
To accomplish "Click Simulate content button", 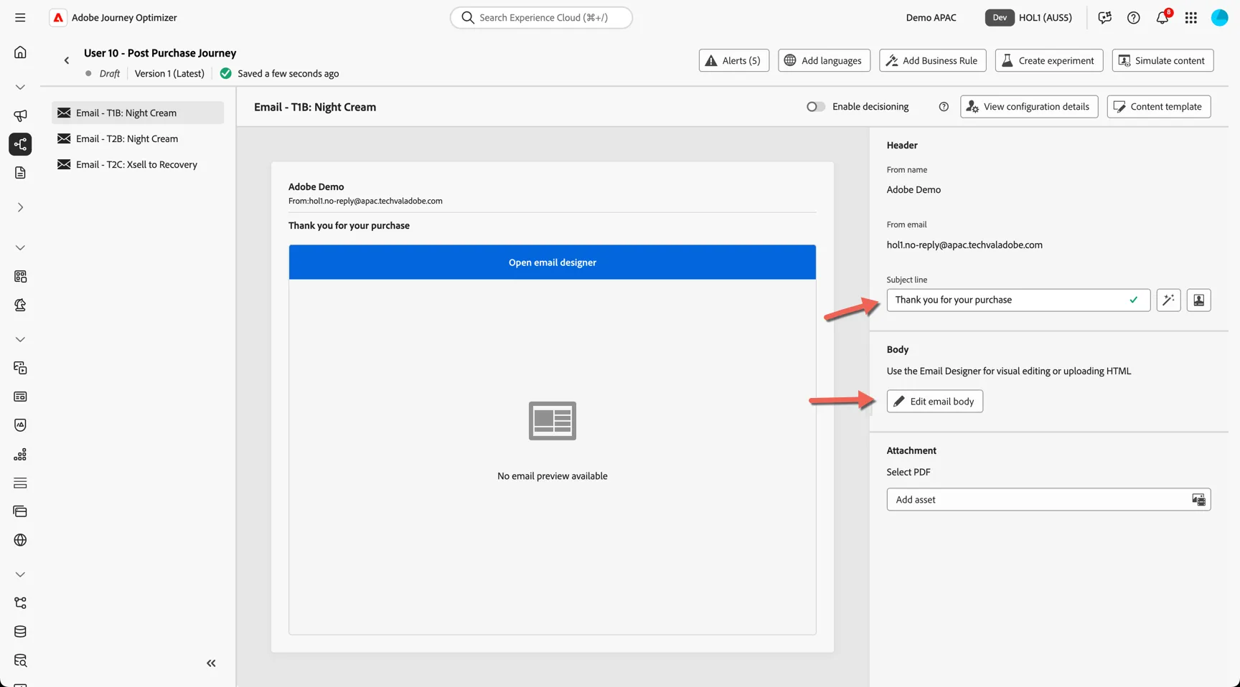I will (x=1162, y=60).
